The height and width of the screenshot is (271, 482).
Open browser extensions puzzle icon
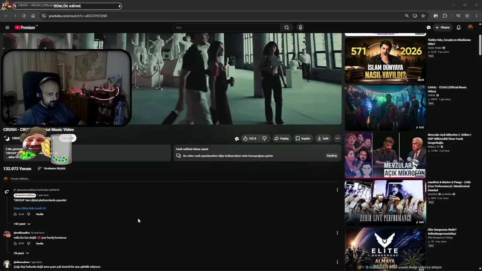point(445,16)
